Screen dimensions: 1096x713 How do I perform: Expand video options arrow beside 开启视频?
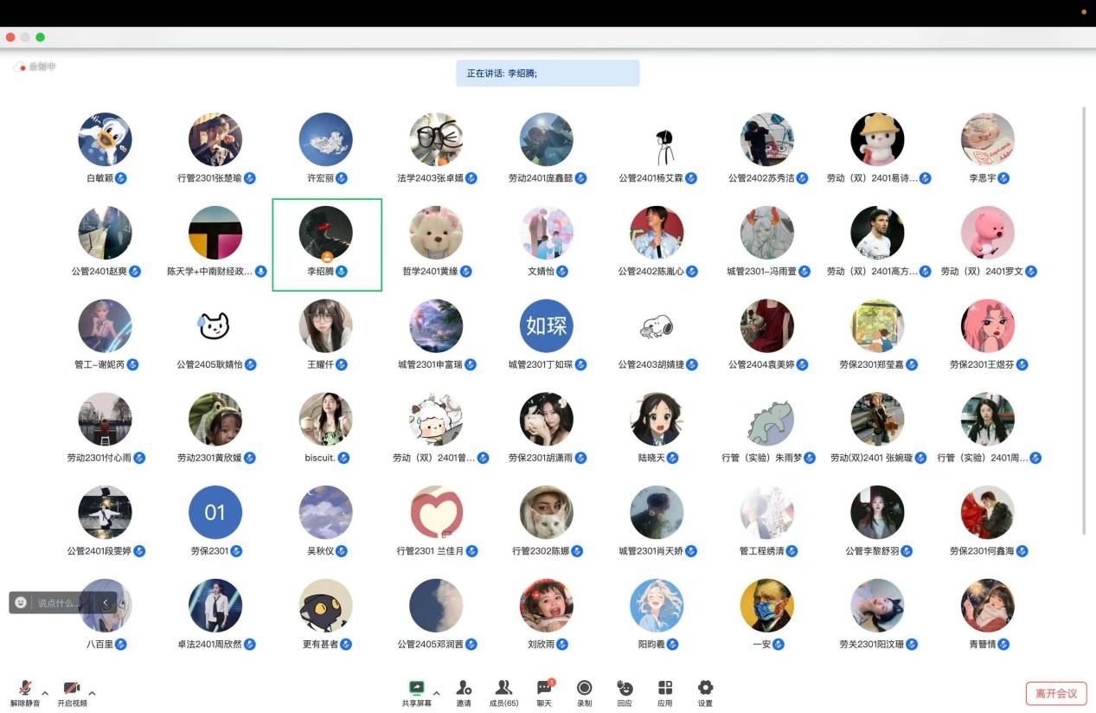click(92, 692)
